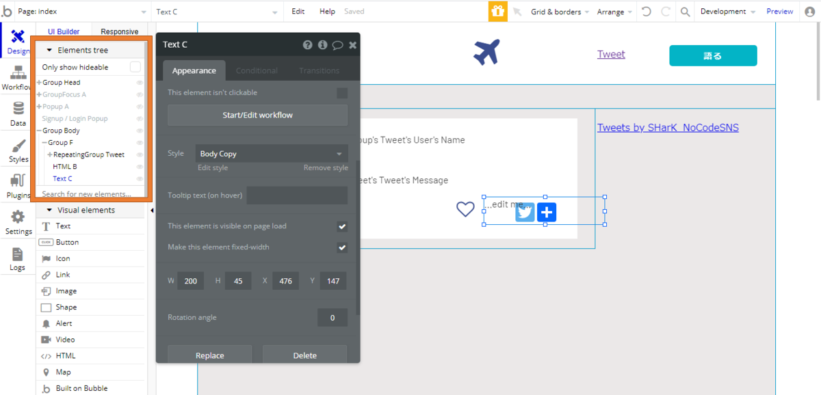Toggle visibility eye for Popup A

pyautogui.click(x=140, y=107)
